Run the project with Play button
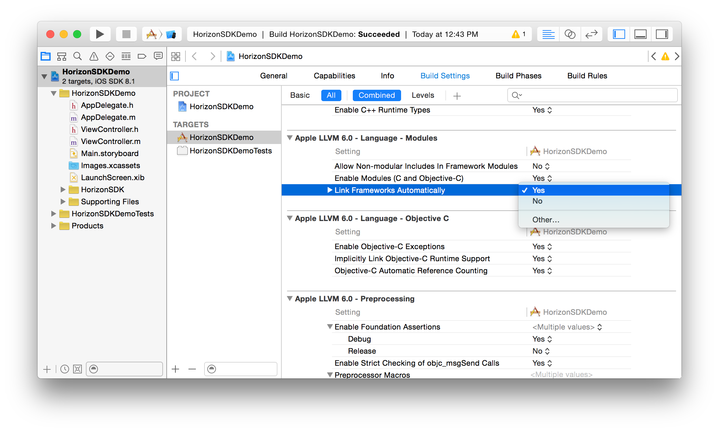719x432 pixels. click(x=100, y=34)
